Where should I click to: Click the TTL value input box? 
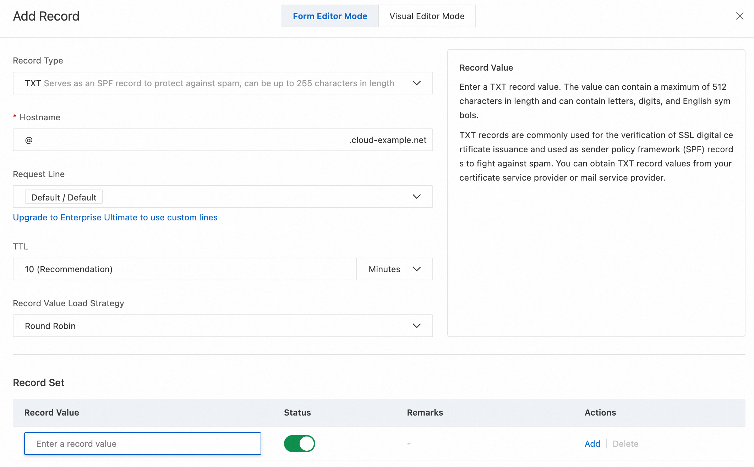point(185,269)
